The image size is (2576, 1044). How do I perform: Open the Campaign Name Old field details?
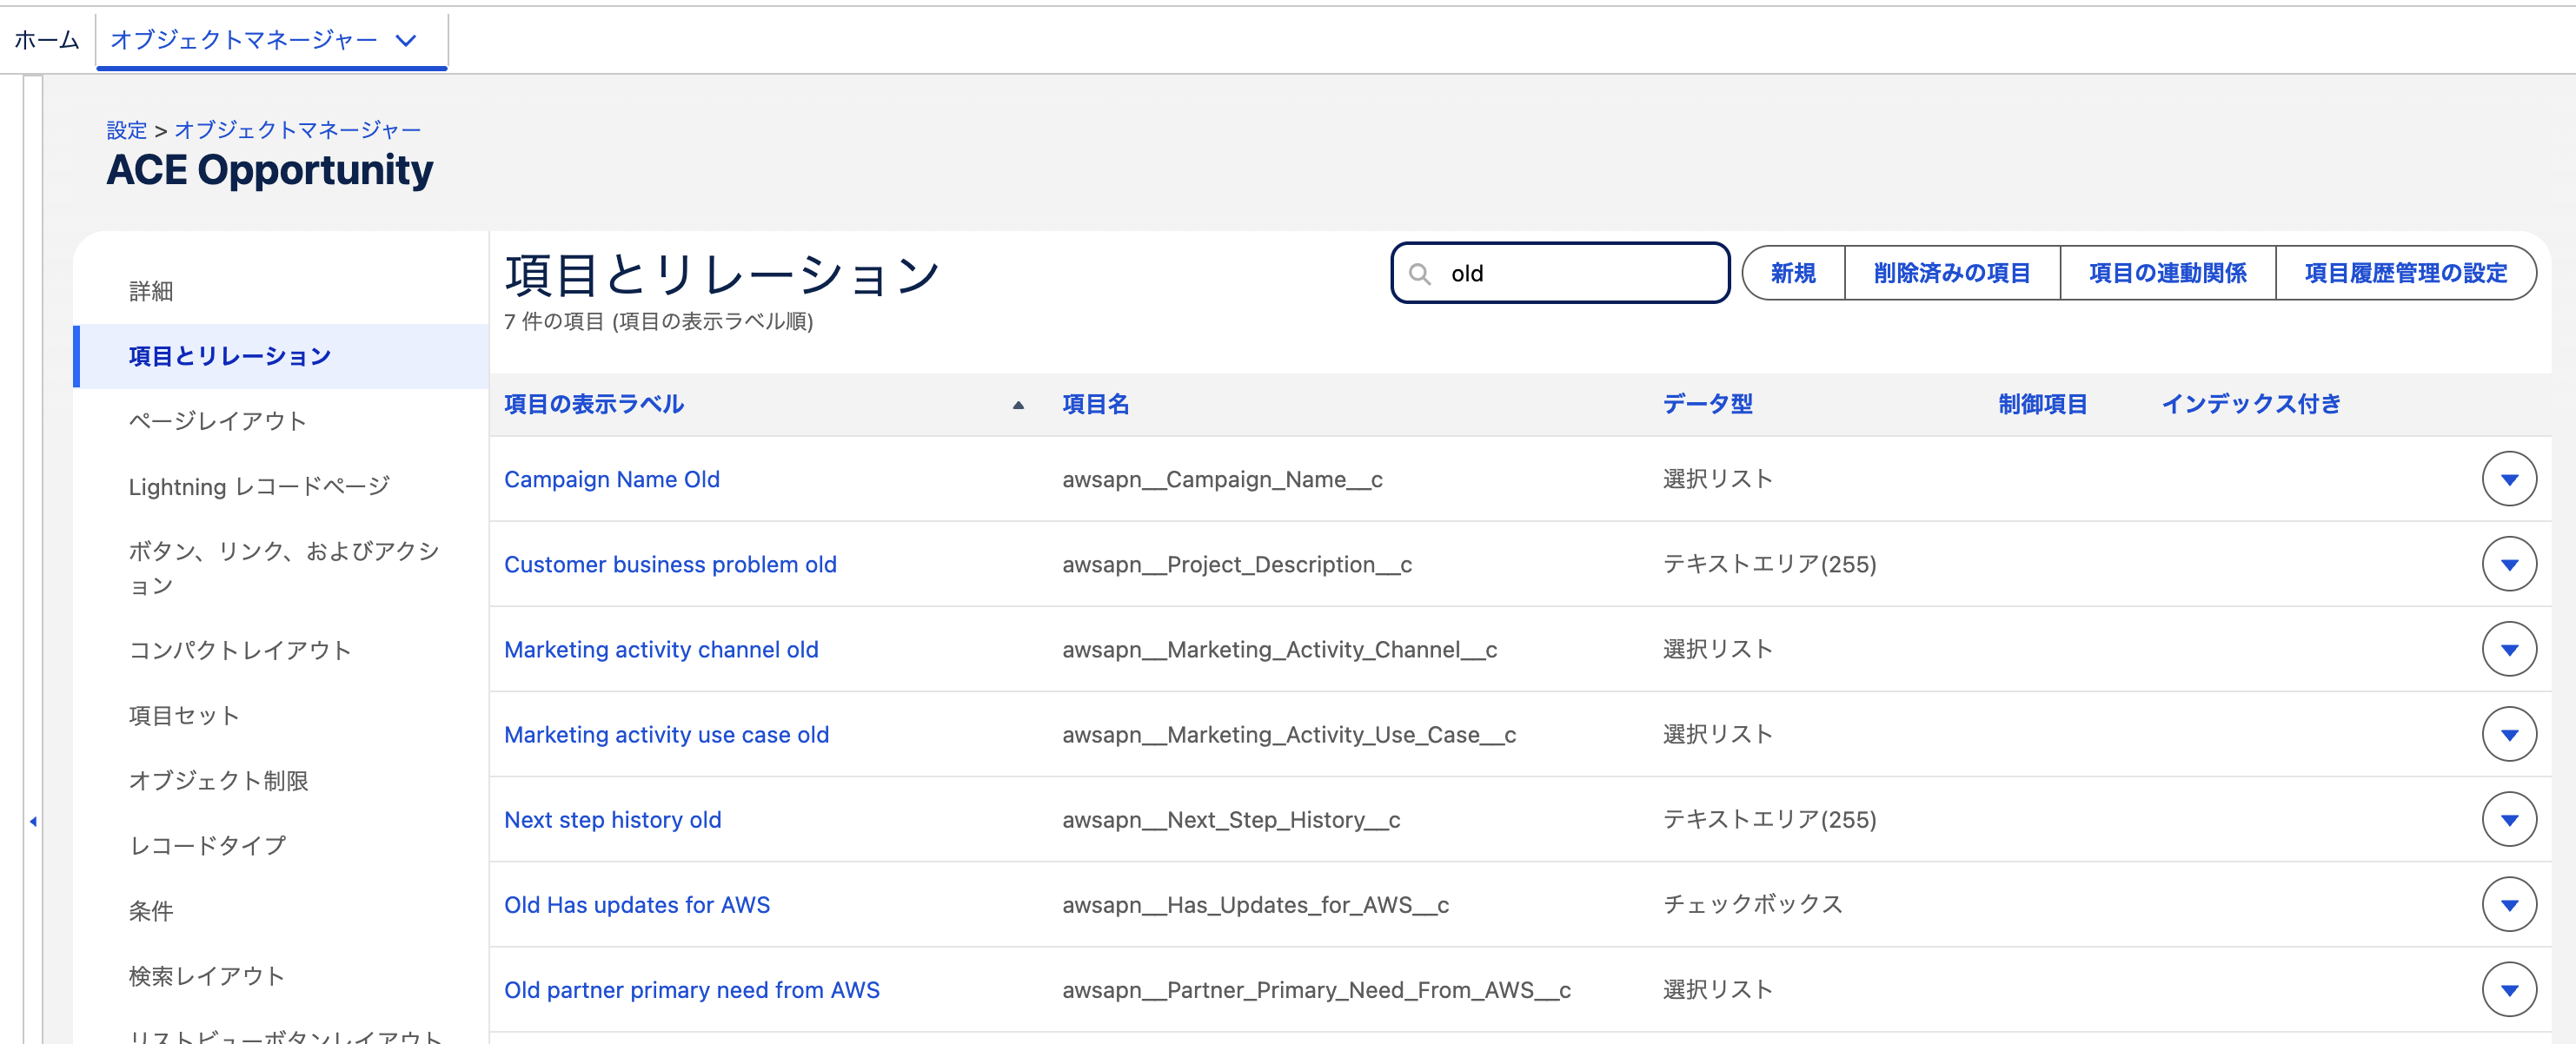(611, 479)
